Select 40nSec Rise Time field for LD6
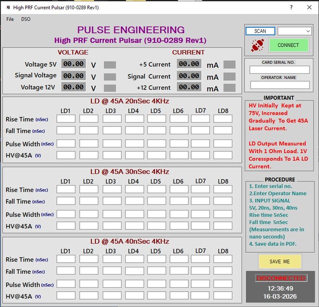 coord(179,259)
